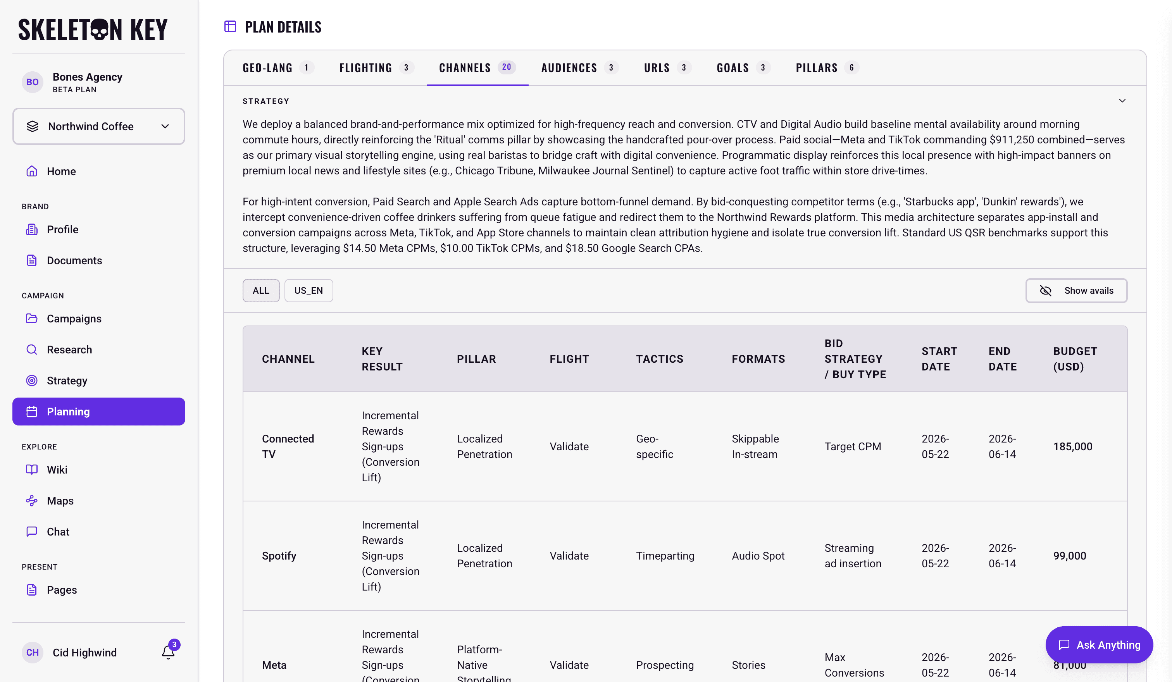Click the crossed-eye icon in Show avails

1046,291
